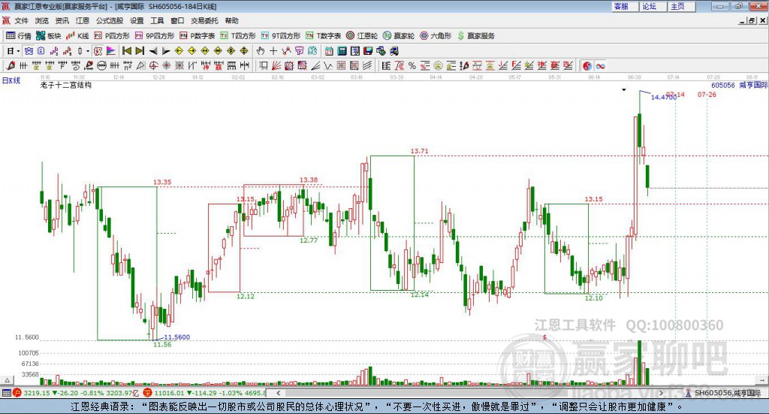Select the 07-26 date marker

point(707,94)
